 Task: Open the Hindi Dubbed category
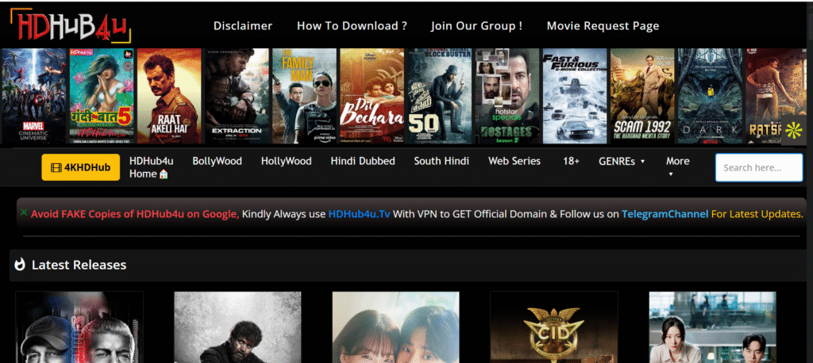[363, 161]
